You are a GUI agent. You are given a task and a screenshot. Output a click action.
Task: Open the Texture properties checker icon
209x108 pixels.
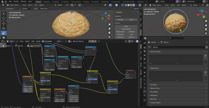(145, 100)
